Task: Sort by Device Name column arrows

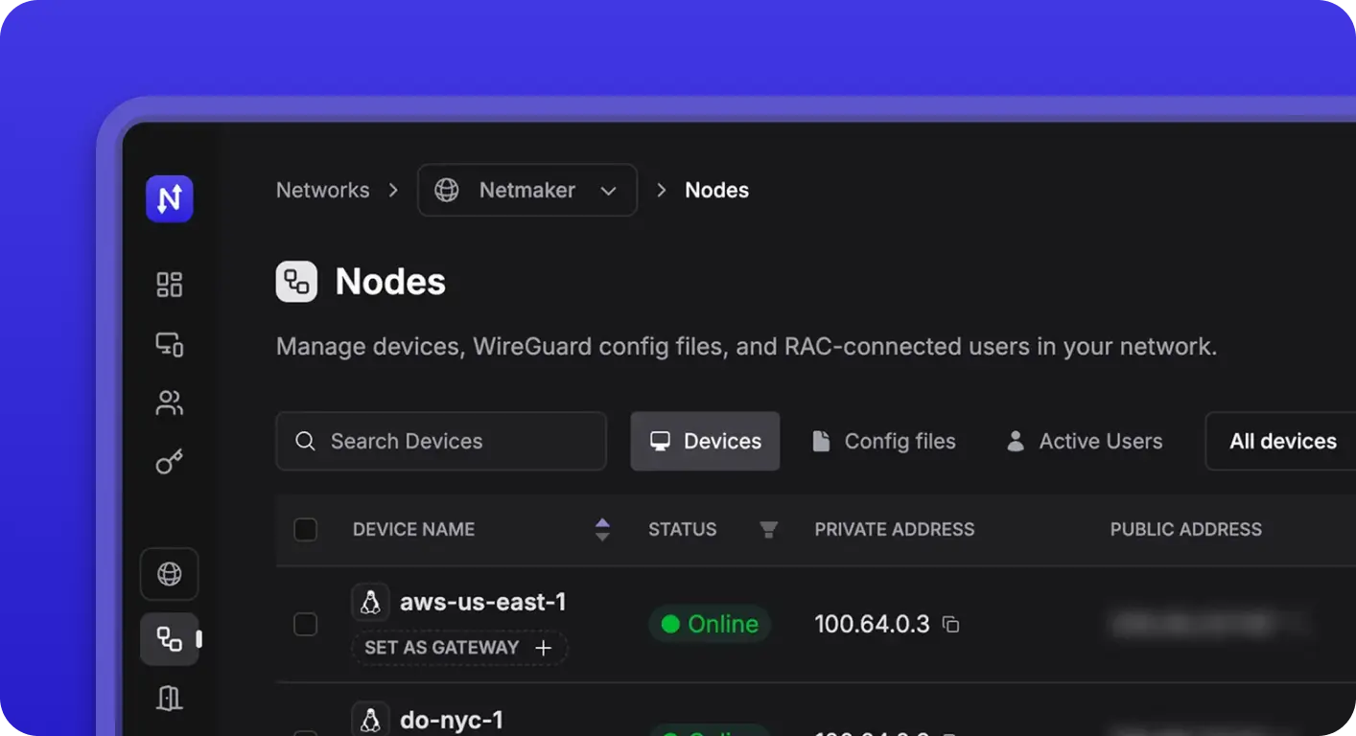Action: pos(602,529)
